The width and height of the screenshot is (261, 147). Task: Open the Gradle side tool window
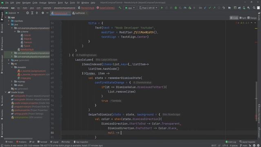tap(259, 16)
